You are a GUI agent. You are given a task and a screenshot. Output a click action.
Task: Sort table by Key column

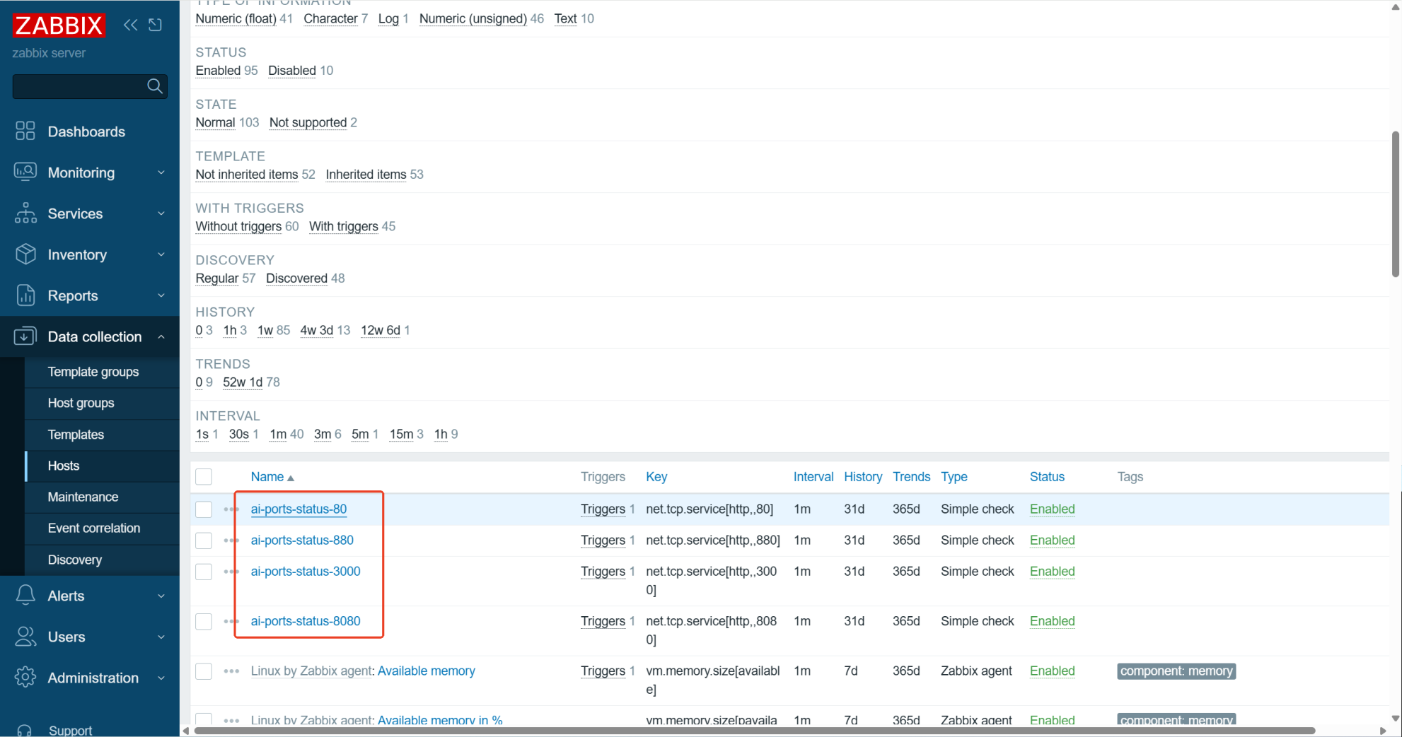(x=656, y=477)
